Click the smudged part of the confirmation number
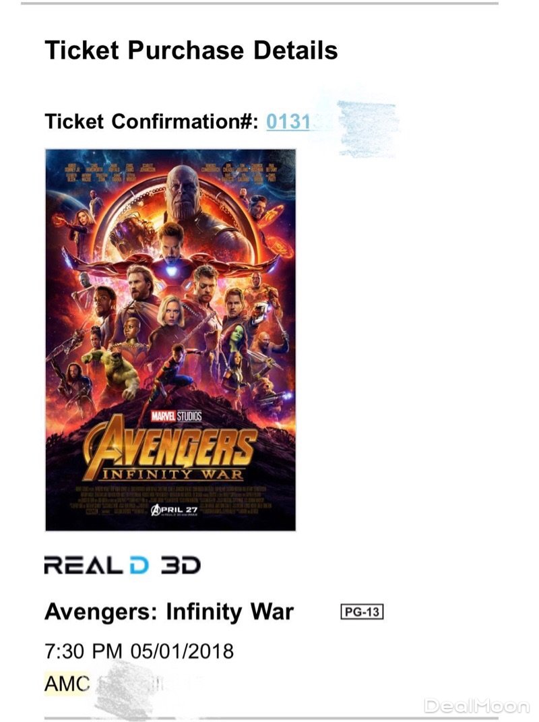539x722 pixels. pos(364,125)
